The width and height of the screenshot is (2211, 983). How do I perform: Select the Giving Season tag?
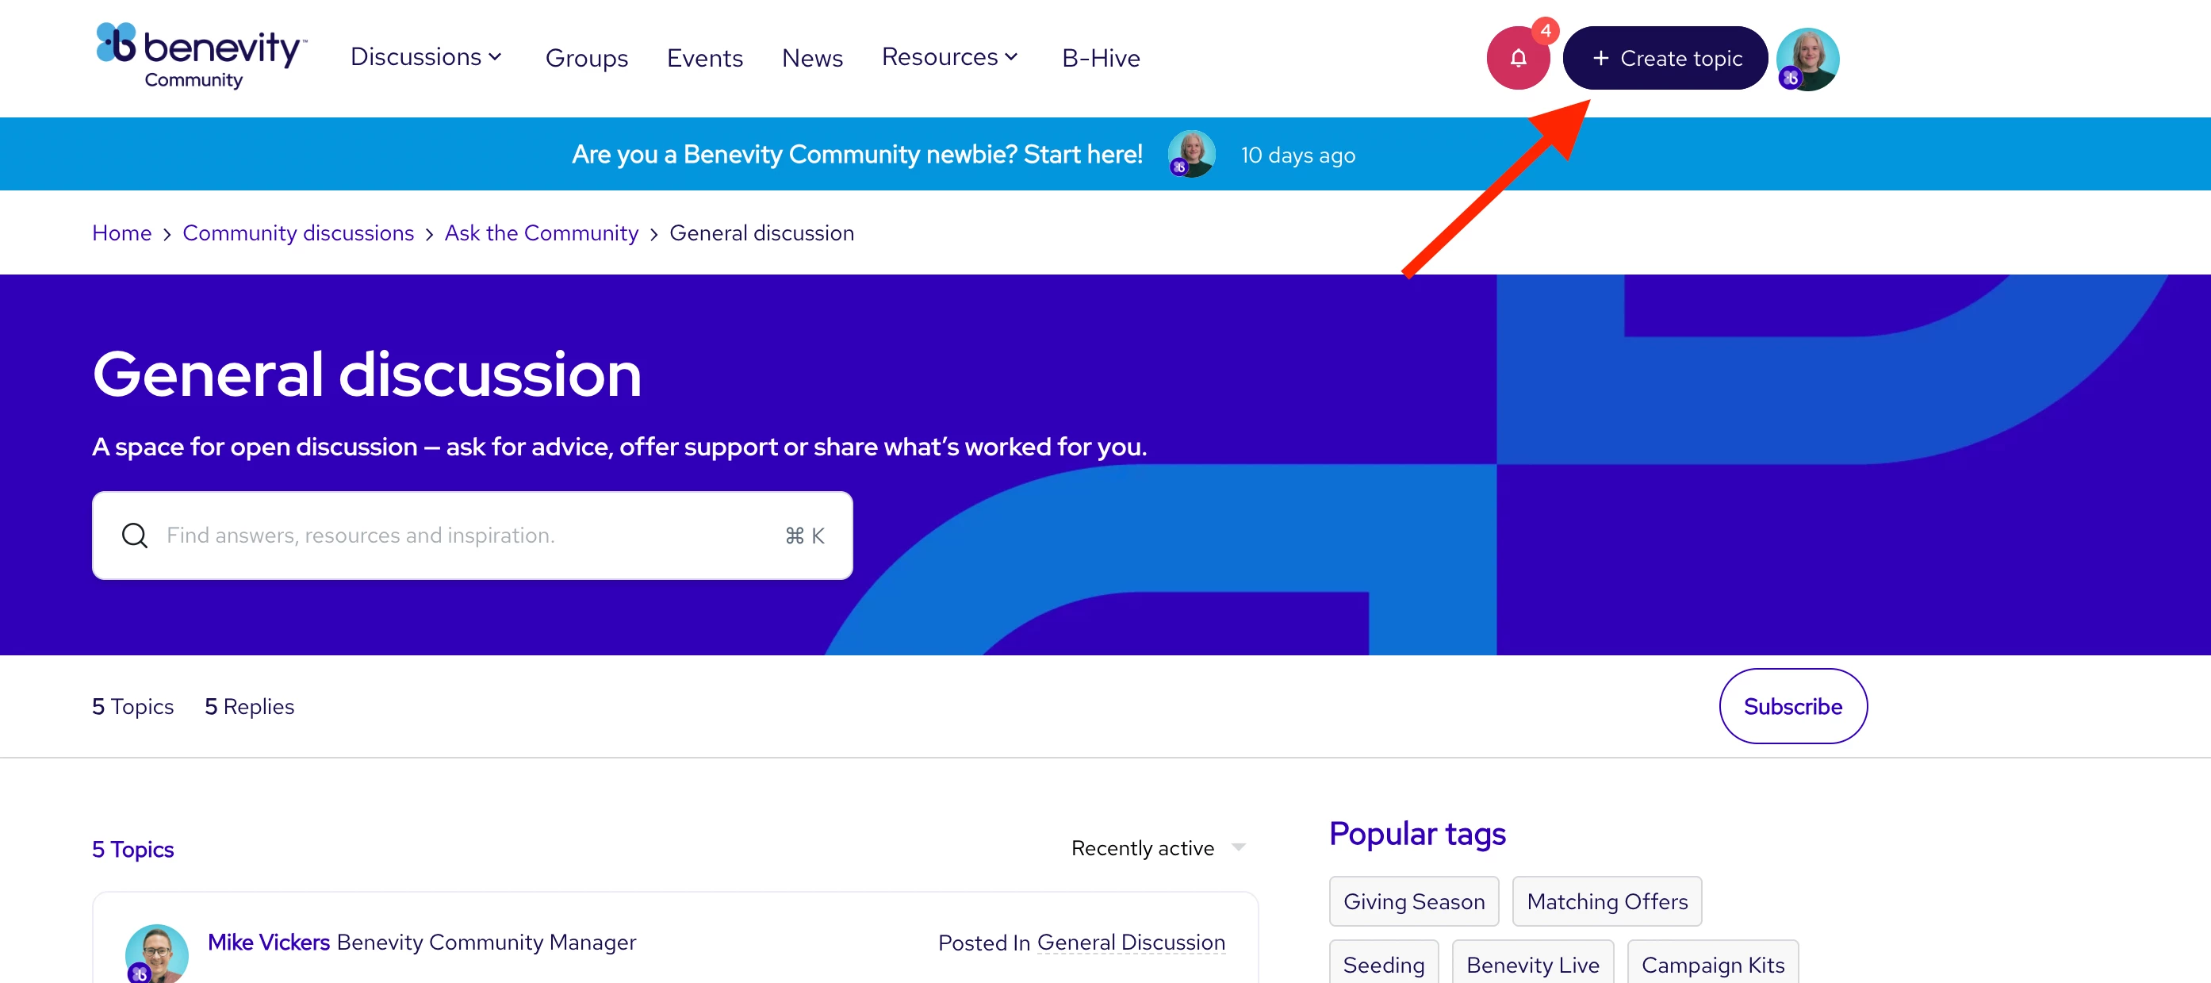pyautogui.click(x=1412, y=901)
